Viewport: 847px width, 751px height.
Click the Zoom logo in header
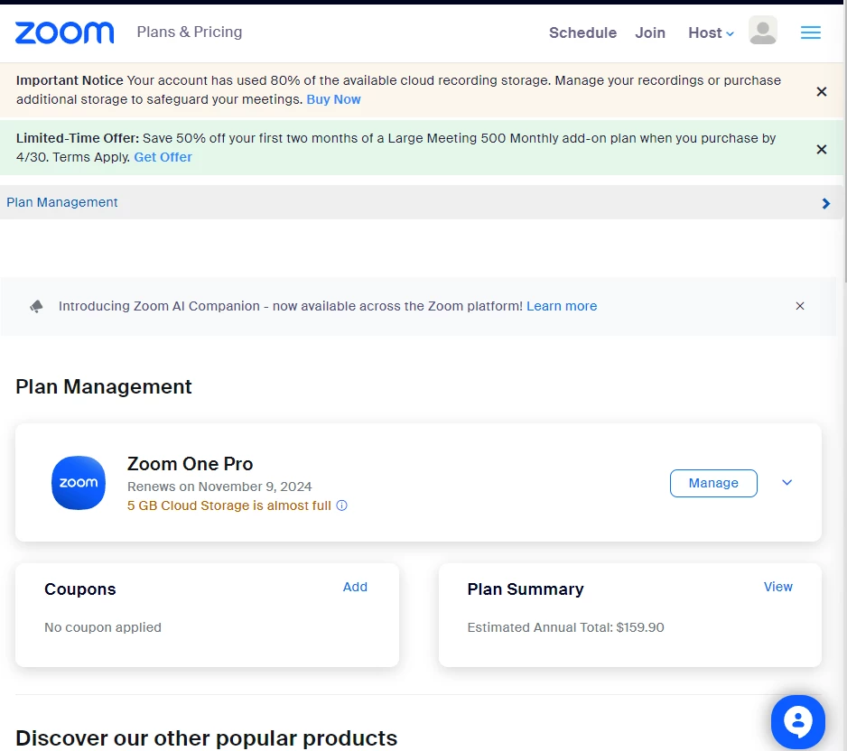(64, 32)
